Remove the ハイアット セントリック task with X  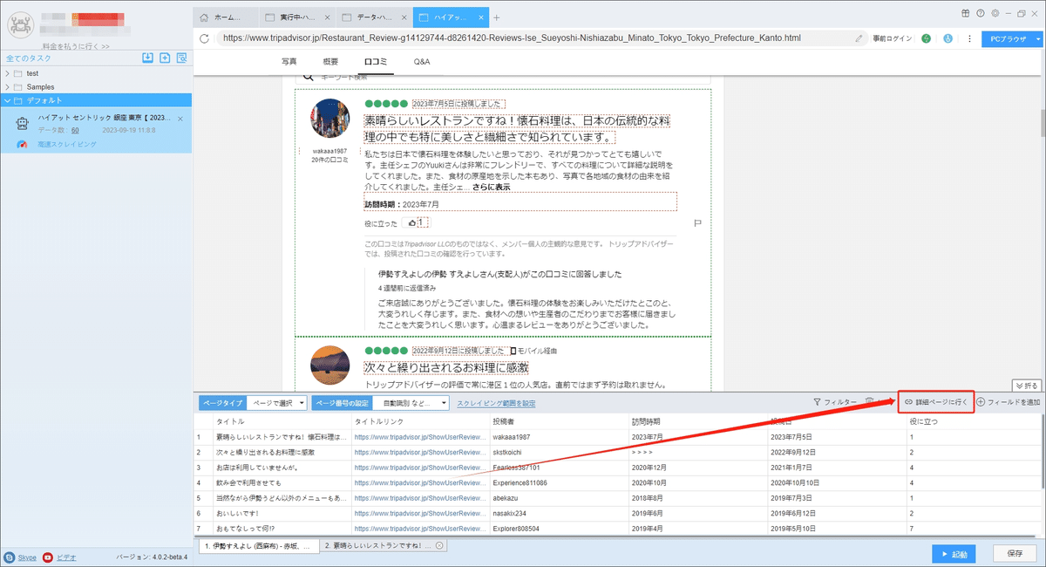[x=180, y=119]
